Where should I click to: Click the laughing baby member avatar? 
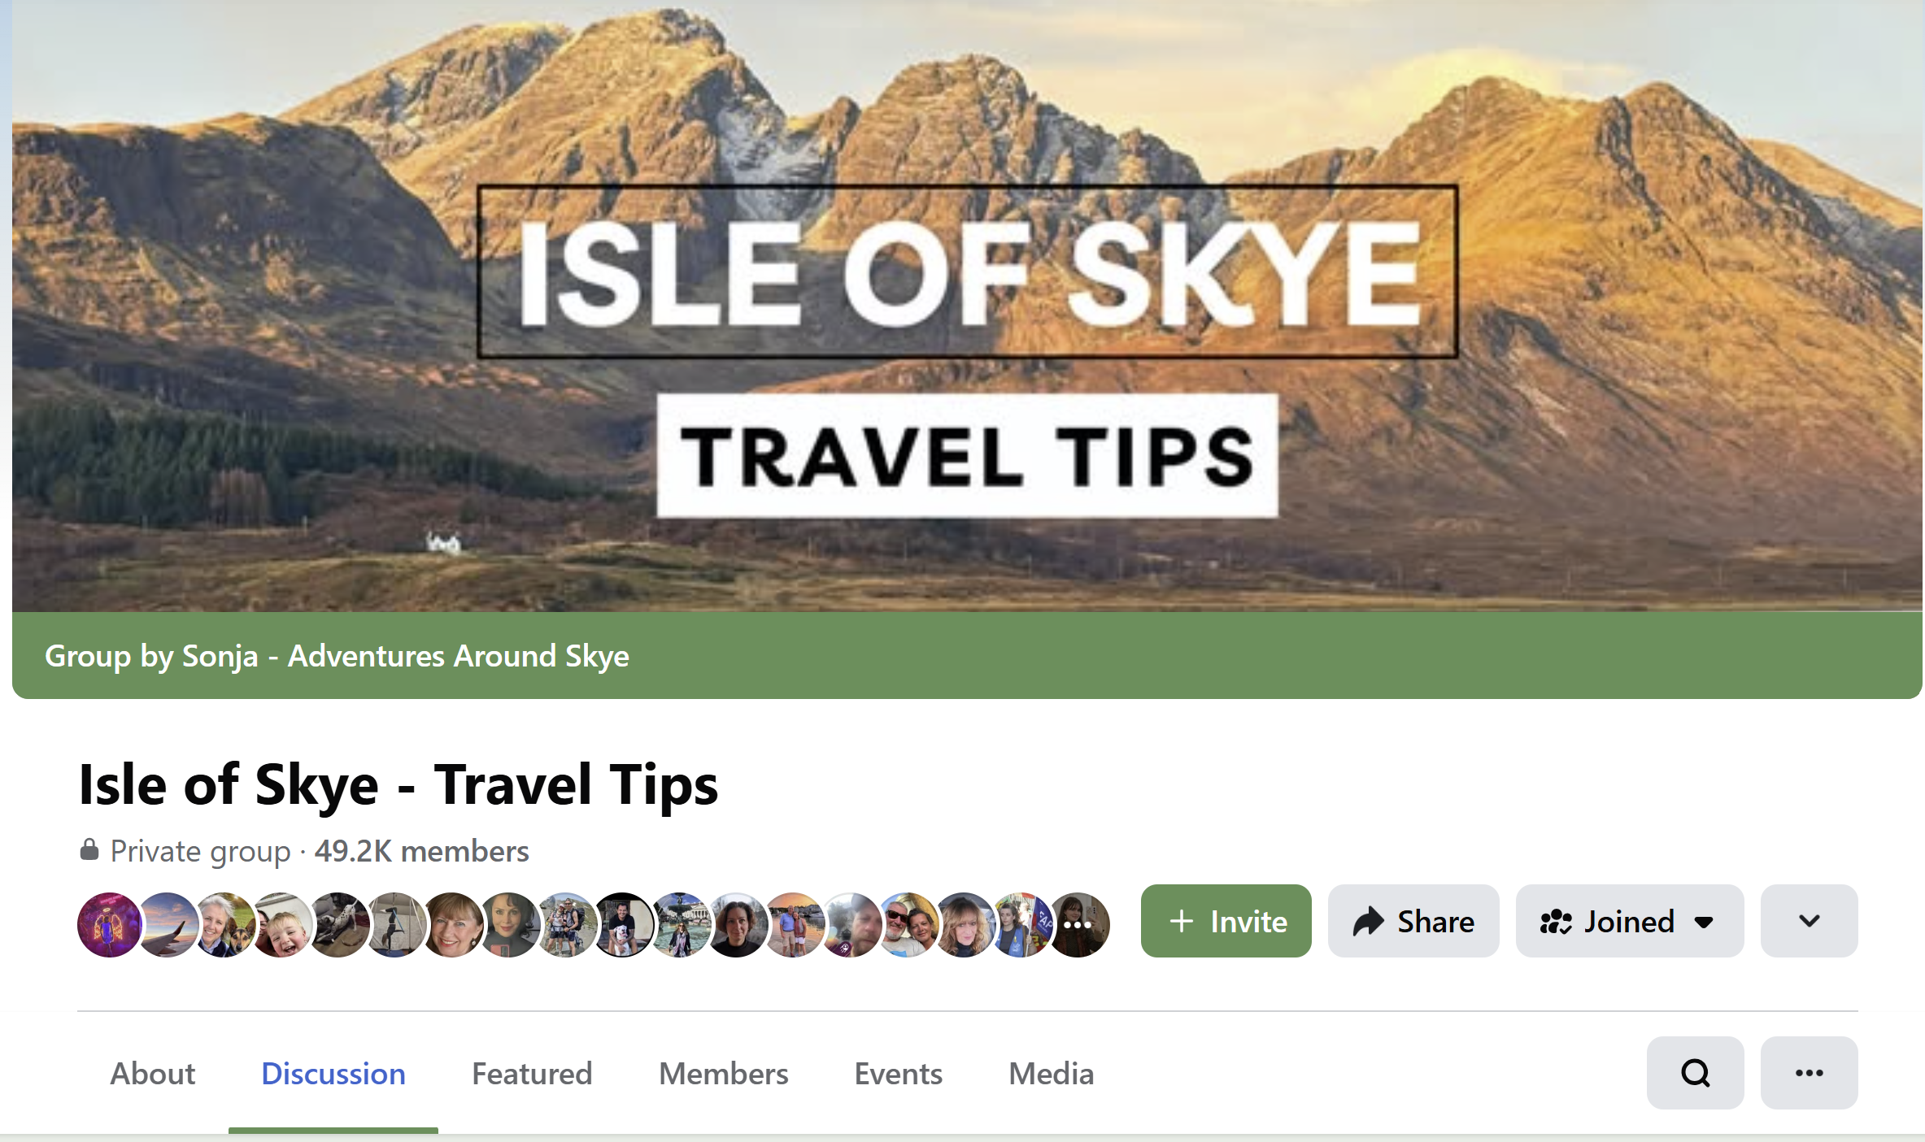[281, 925]
